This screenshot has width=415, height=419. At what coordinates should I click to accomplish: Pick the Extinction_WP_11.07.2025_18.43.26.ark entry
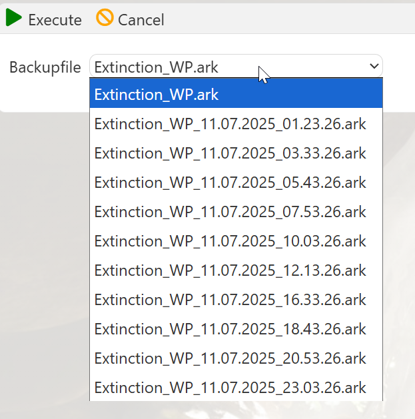(236, 329)
